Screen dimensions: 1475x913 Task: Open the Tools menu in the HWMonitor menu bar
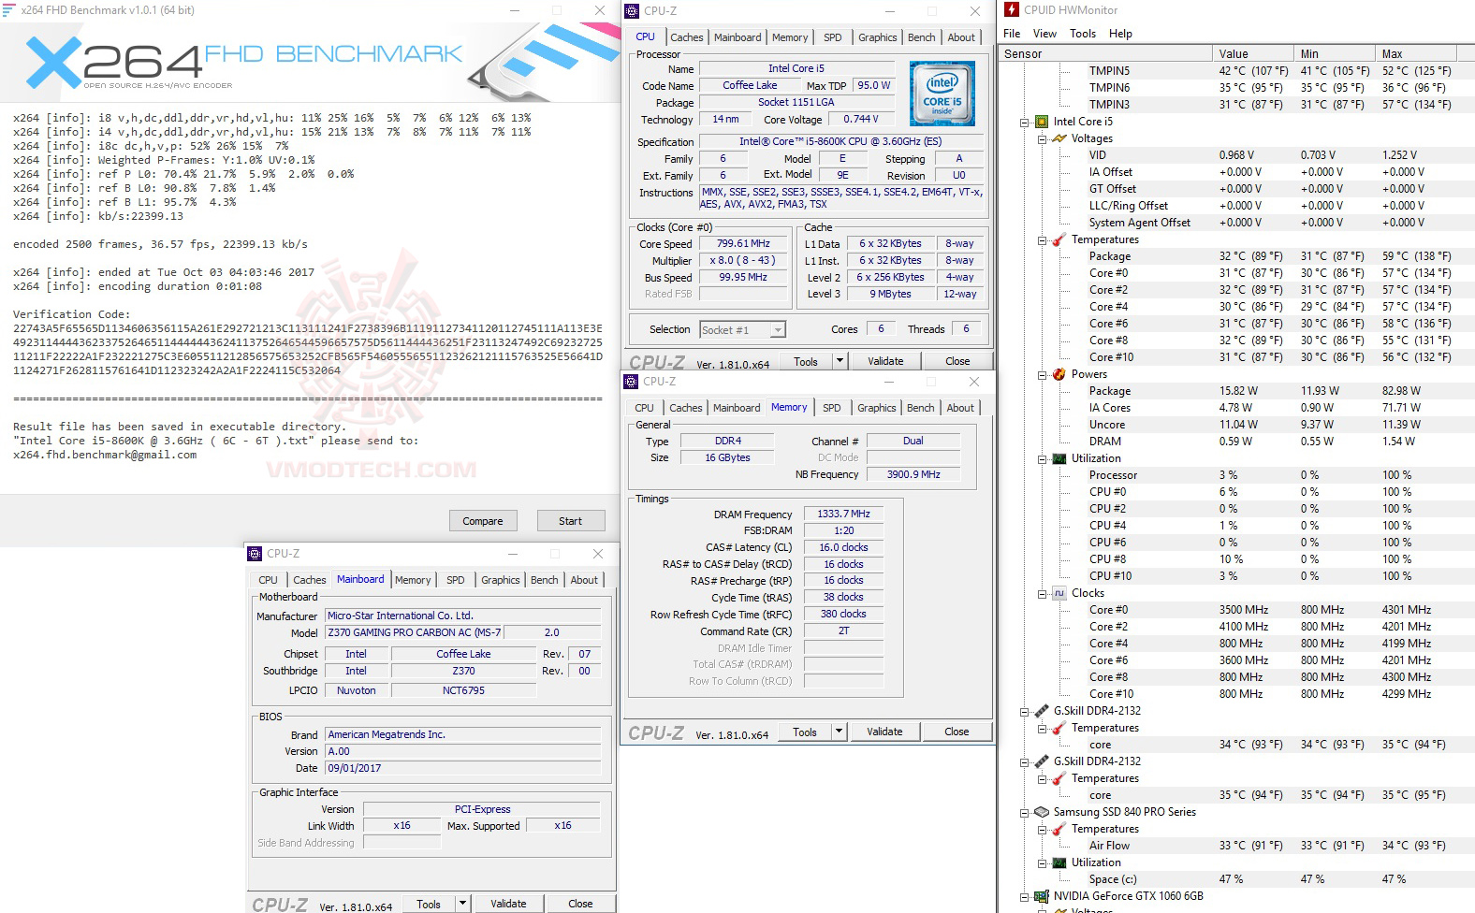(1083, 34)
